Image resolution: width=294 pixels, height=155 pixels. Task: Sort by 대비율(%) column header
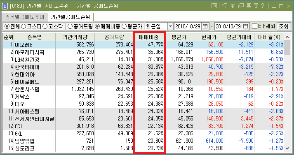269,37
